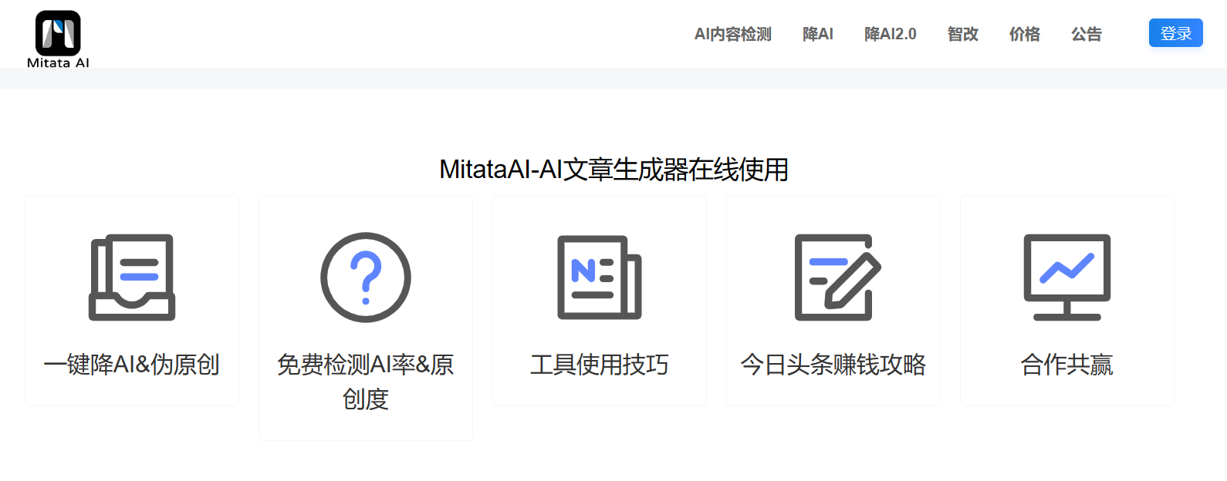Click the 合作共赢 card title
Viewport: 1227px width, 481px height.
click(1067, 364)
